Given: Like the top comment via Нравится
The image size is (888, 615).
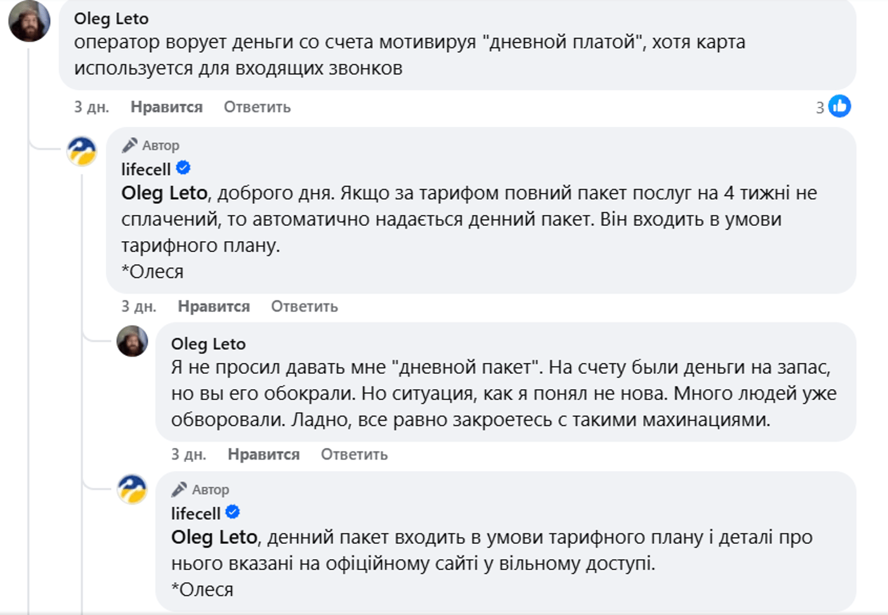Looking at the screenshot, I should 166,107.
